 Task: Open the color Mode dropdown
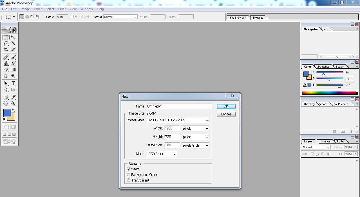pyautogui.click(x=162, y=154)
